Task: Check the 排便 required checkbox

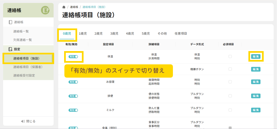Action: click(x=230, y=96)
